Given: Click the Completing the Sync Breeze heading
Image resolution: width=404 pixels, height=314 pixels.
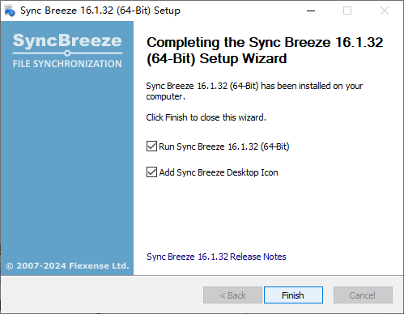Looking at the screenshot, I should coord(265,50).
